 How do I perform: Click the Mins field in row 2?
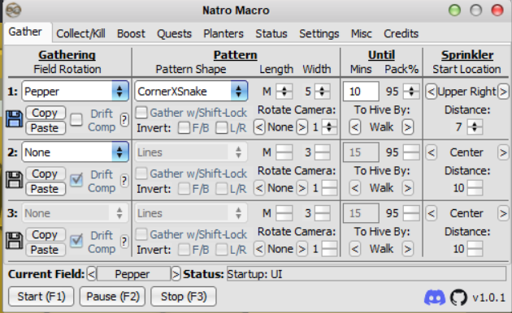[x=361, y=152]
